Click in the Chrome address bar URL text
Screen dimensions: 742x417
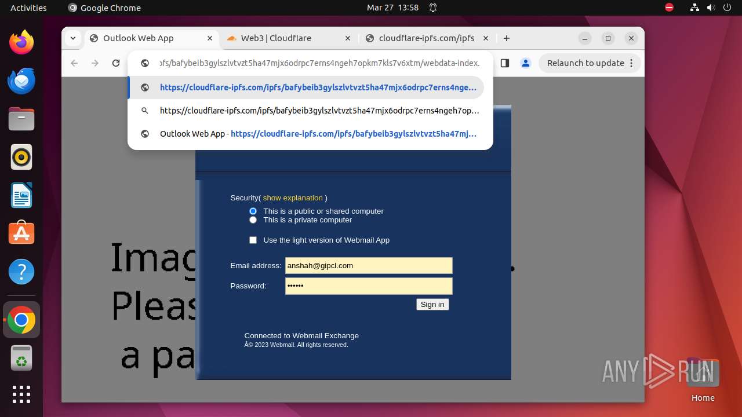coord(319,63)
